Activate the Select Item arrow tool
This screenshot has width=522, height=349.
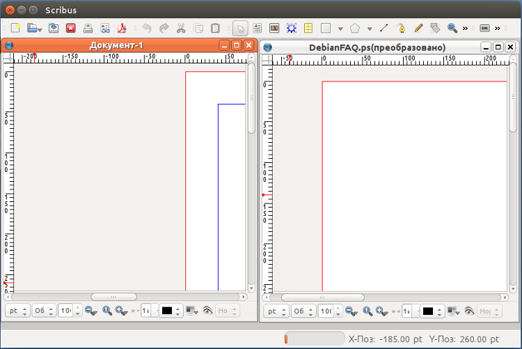(x=239, y=29)
